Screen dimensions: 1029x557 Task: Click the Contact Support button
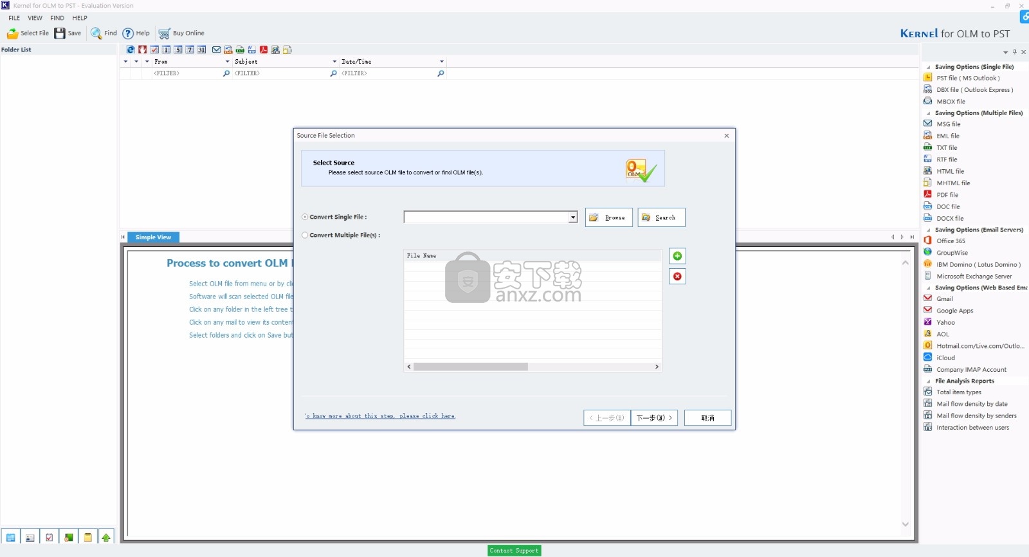pos(514,551)
